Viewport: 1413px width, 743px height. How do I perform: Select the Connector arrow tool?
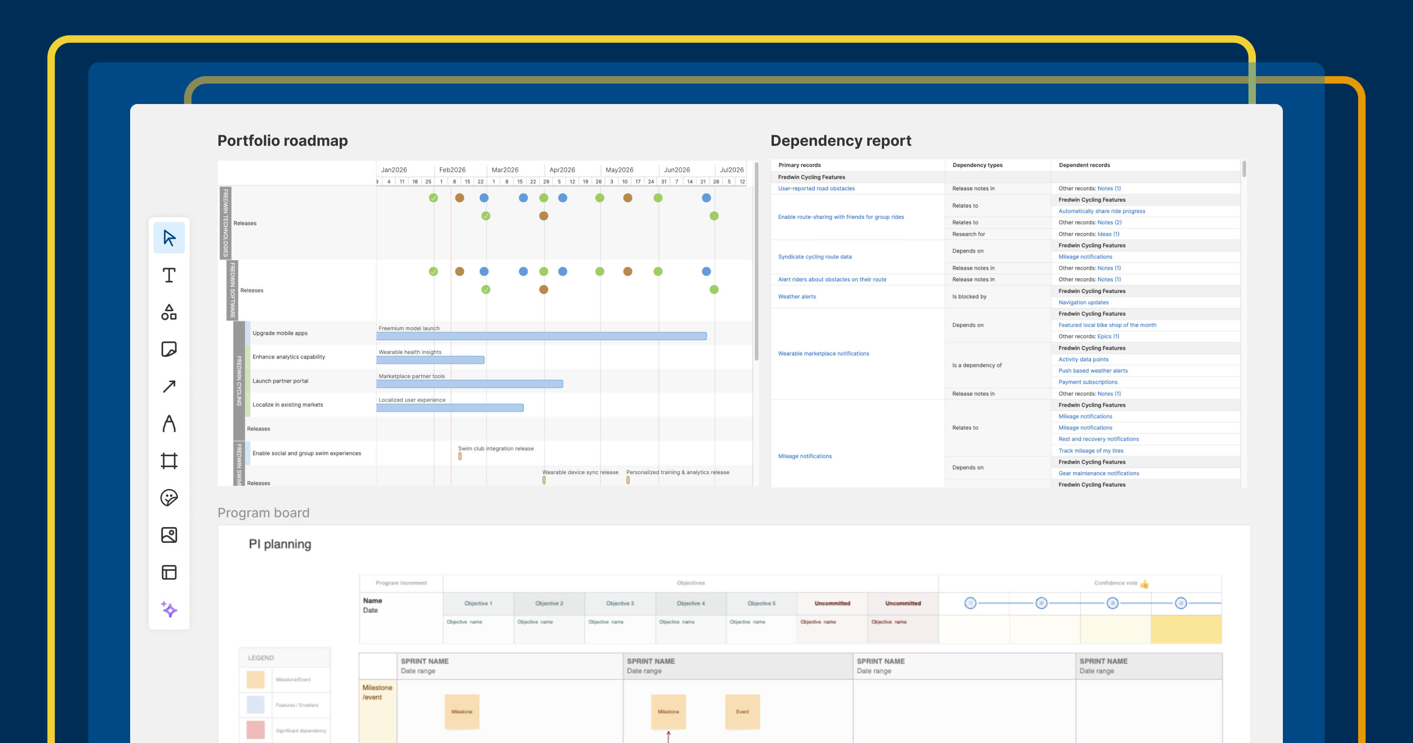pyautogui.click(x=169, y=387)
